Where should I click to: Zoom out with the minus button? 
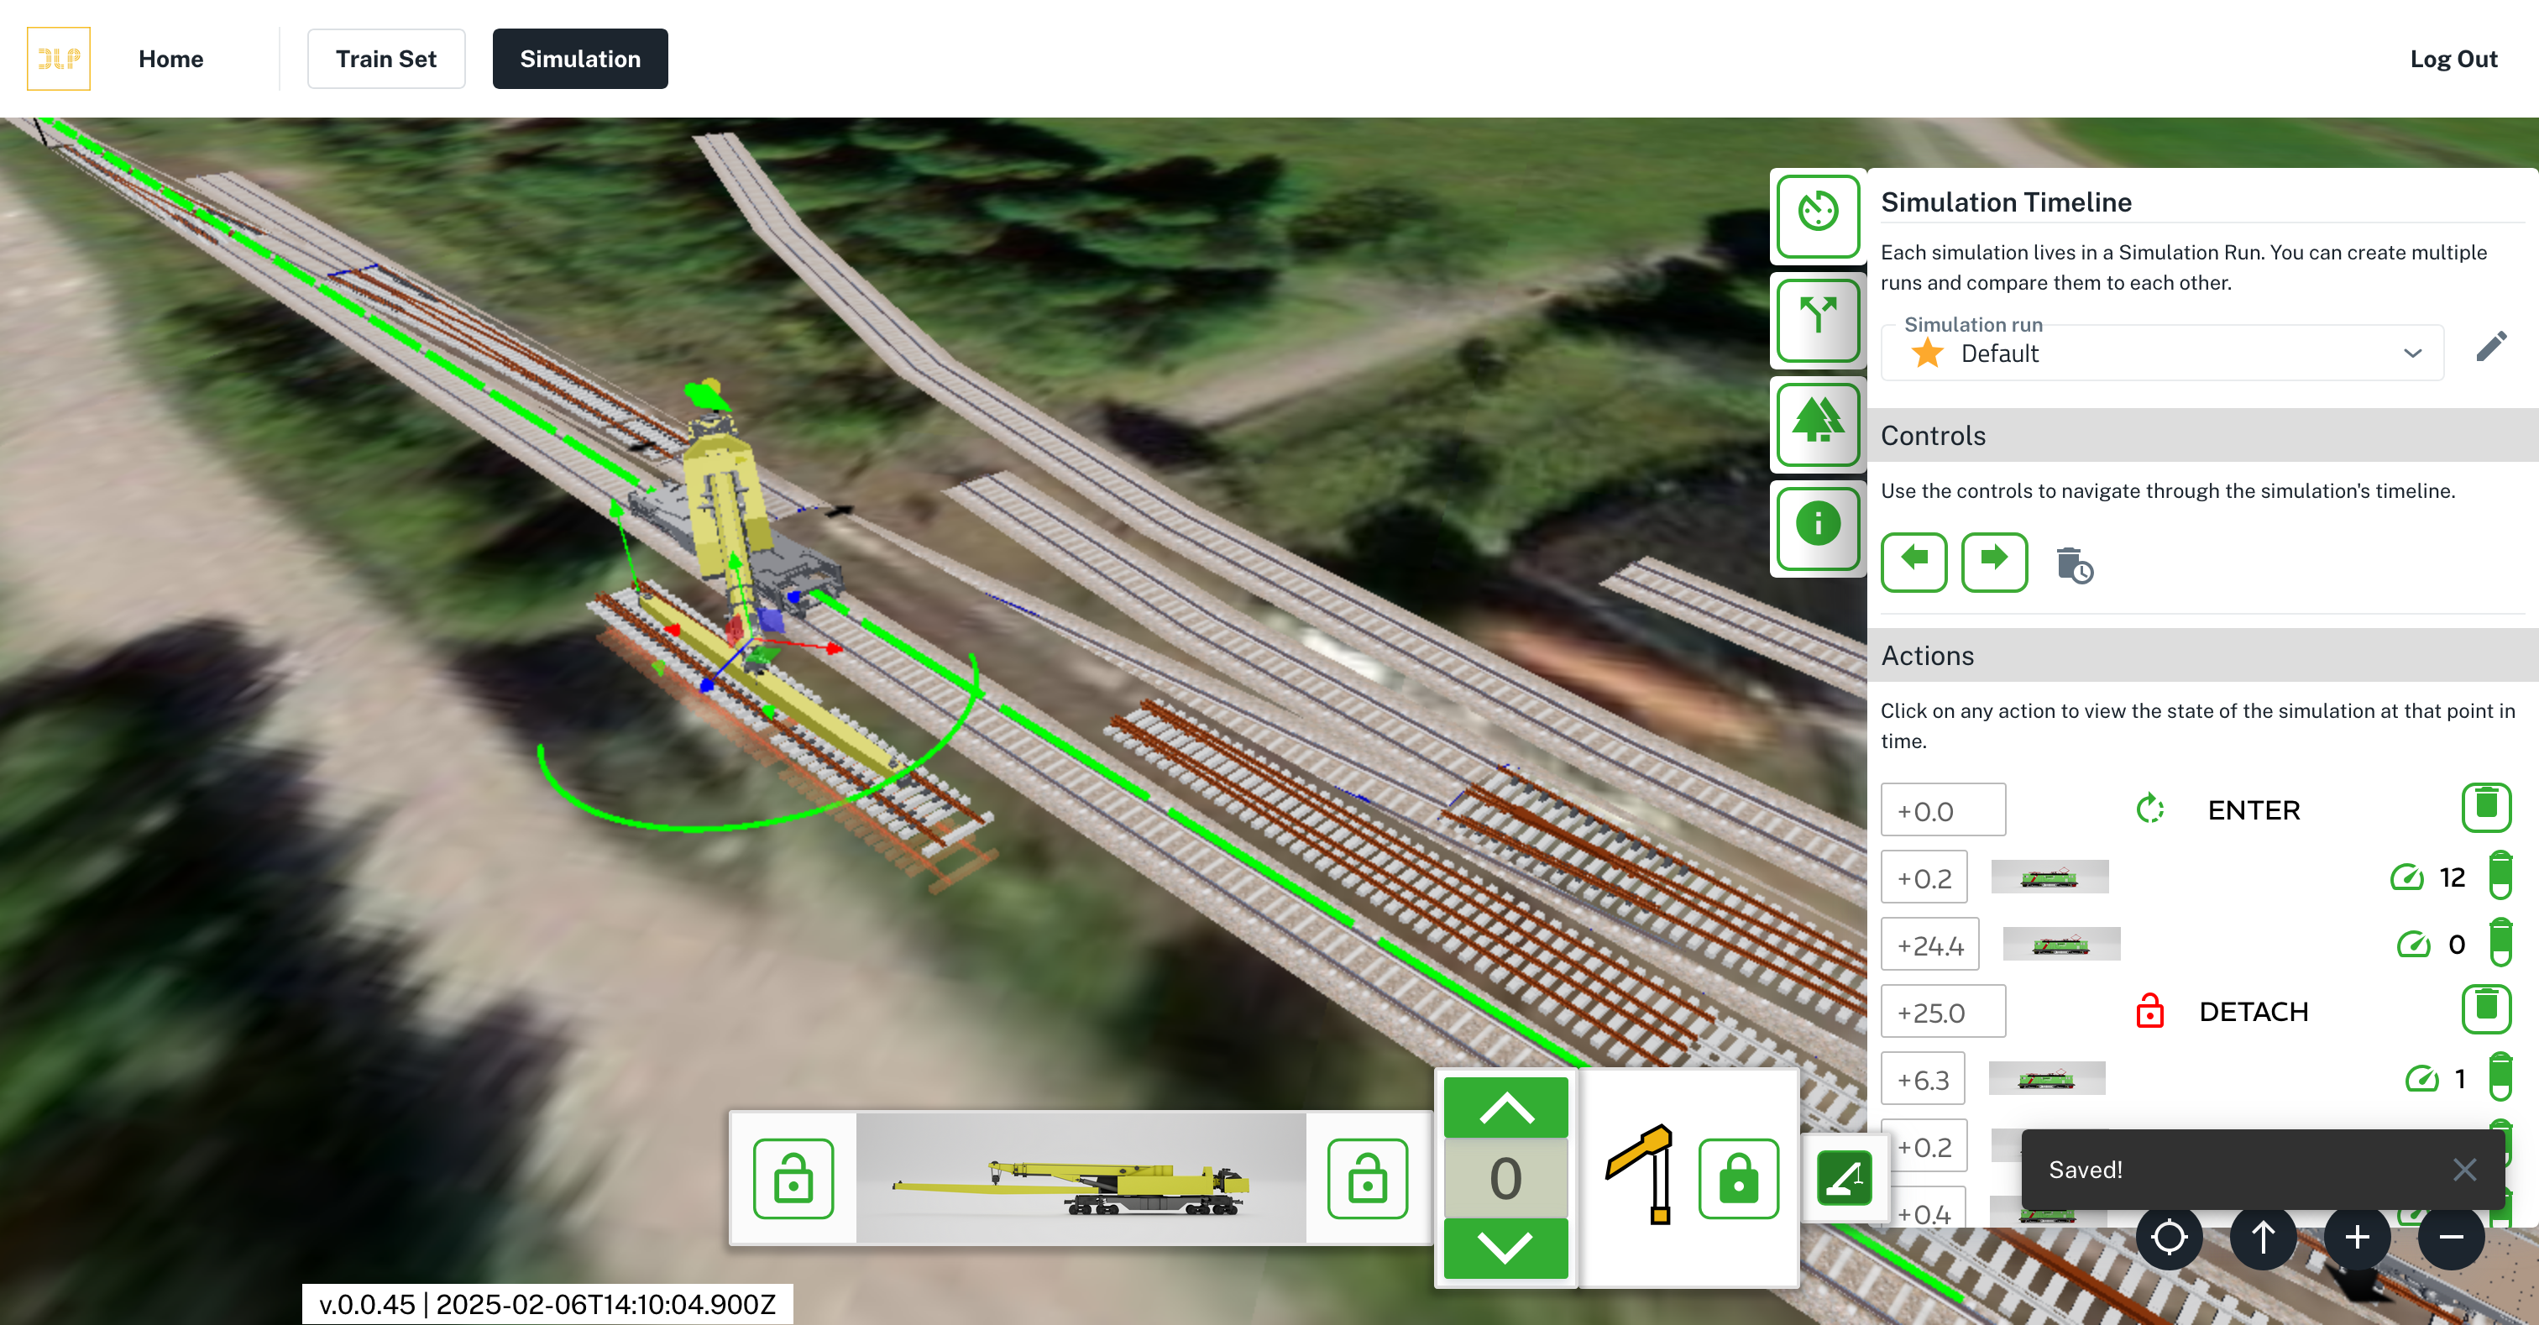tap(2450, 1236)
